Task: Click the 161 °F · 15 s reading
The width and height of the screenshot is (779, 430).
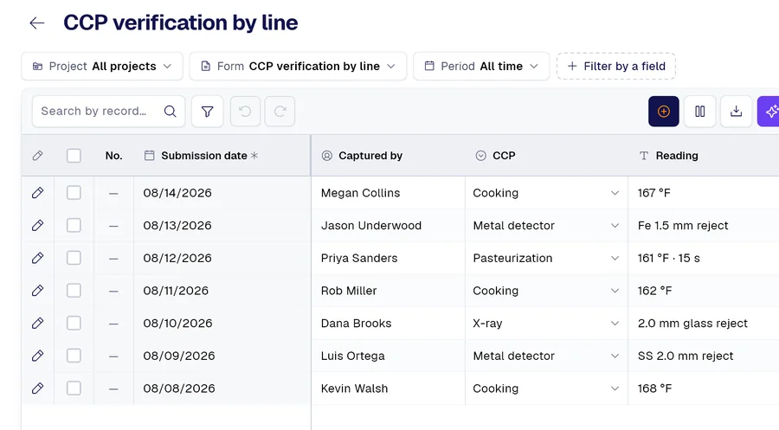Action: tap(704, 258)
